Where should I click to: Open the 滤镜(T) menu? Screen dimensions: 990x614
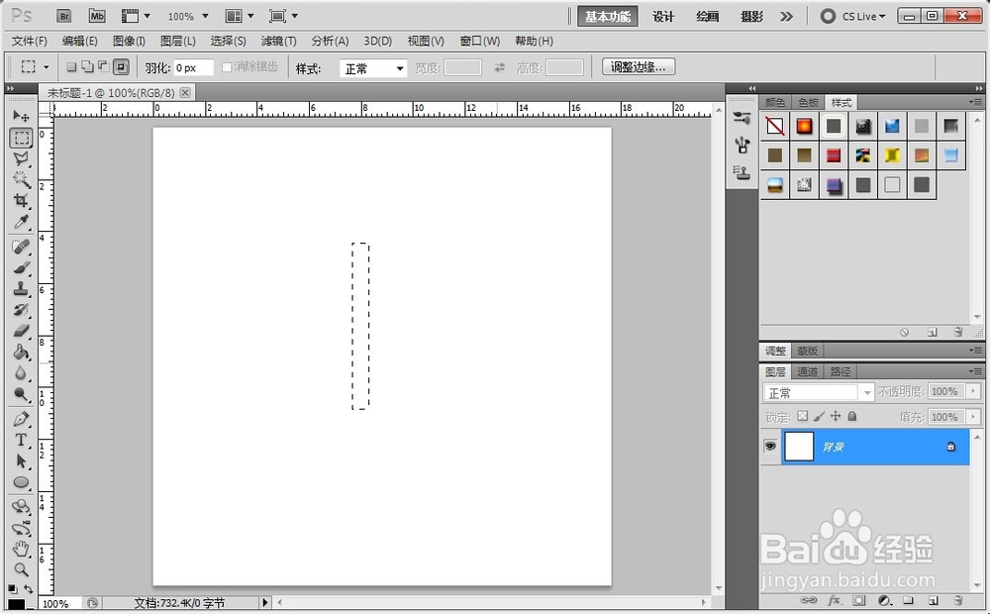(278, 41)
